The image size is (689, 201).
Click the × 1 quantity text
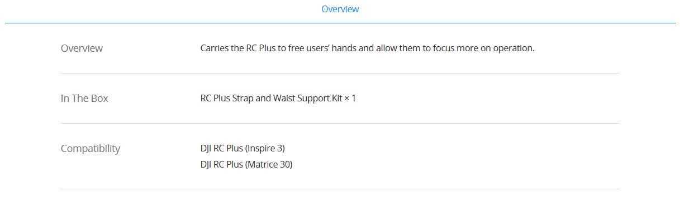point(350,98)
